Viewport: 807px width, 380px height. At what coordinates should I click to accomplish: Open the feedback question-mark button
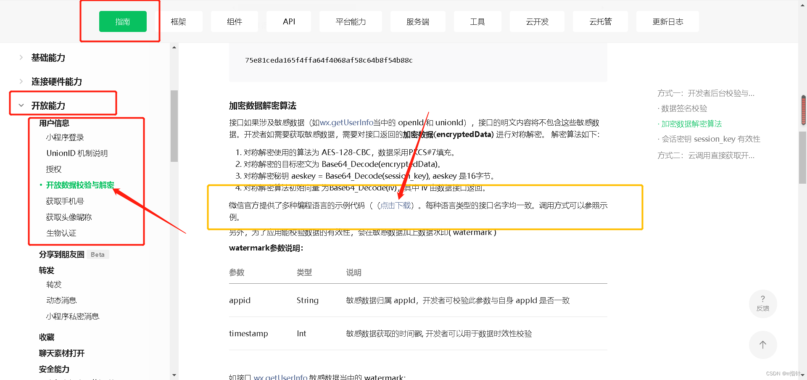[x=762, y=303]
